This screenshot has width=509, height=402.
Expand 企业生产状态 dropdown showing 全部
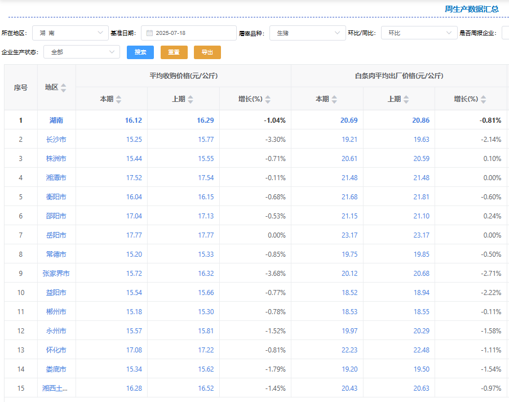pyautogui.click(x=81, y=52)
